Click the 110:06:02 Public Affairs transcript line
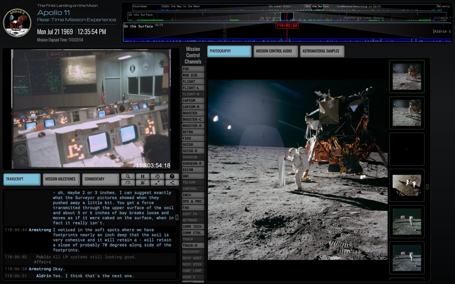The image size is (455, 284). 89,259
